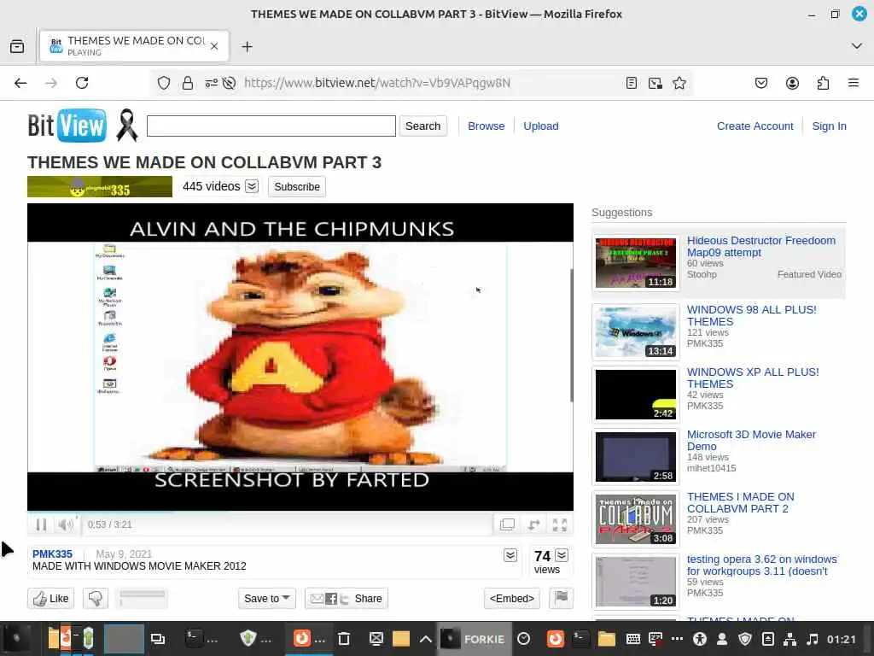Click the tracking protection shield icon
Image resolution: width=874 pixels, height=656 pixels.
point(163,83)
